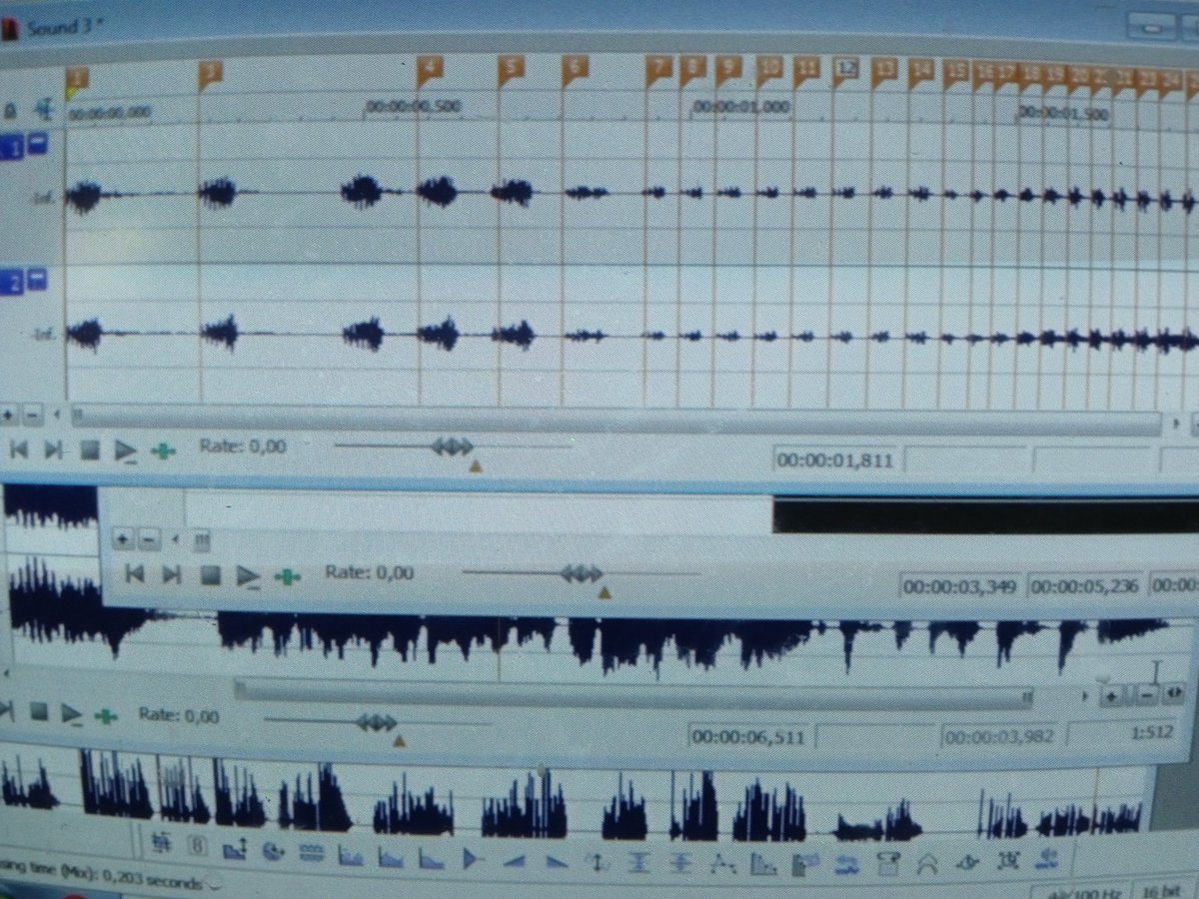Select marker 4 flag on the ruler

click(429, 70)
